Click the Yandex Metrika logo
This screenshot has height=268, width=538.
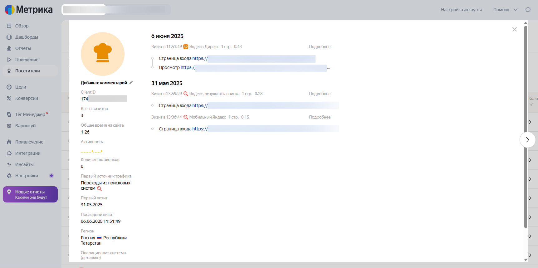click(x=29, y=10)
